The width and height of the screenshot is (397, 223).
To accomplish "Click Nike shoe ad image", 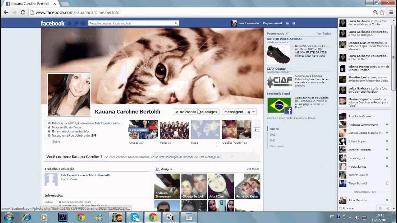I will pyautogui.click(x=279, y=55).
